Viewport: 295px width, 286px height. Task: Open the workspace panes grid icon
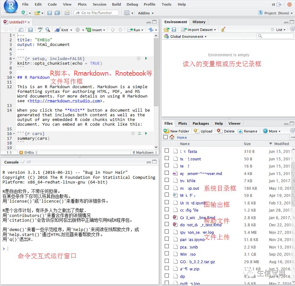tap(127, 13)
